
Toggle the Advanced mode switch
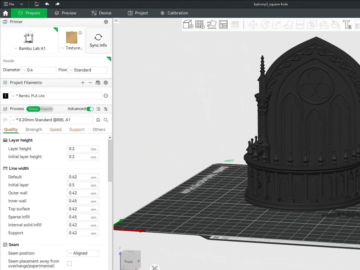pos(90,109)
